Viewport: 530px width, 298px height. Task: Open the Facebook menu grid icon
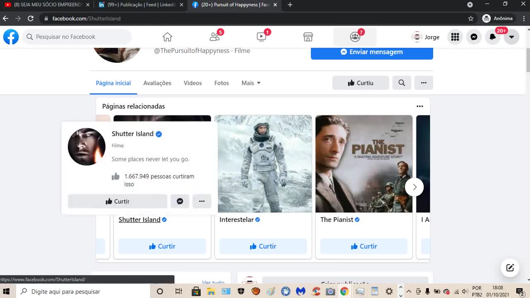click(455, 37)
